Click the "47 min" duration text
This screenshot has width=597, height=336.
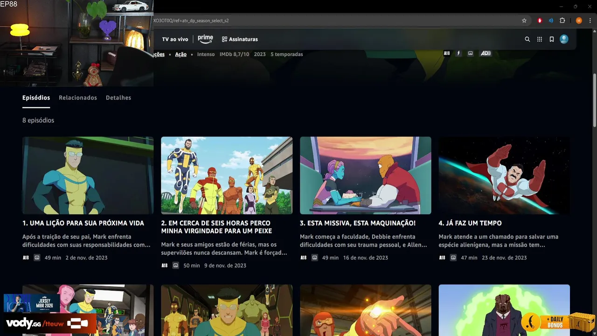click(x=469, y=258)
